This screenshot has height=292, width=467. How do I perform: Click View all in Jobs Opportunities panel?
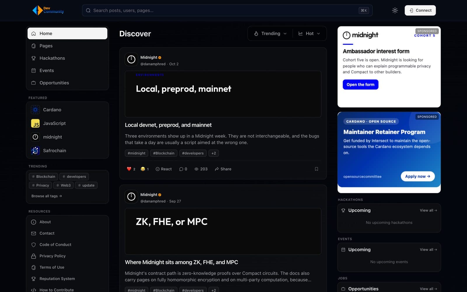coord(428,289)
